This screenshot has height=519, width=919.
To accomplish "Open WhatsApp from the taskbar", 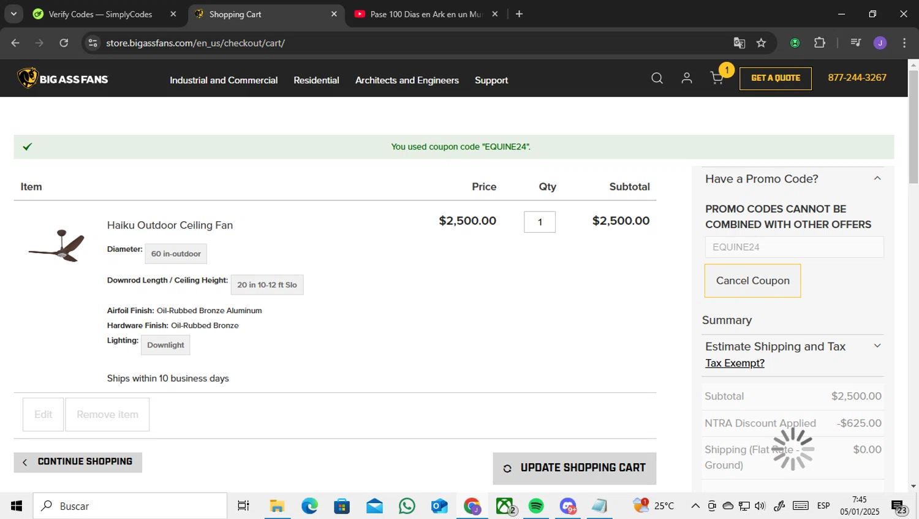I will pos(407,506).
